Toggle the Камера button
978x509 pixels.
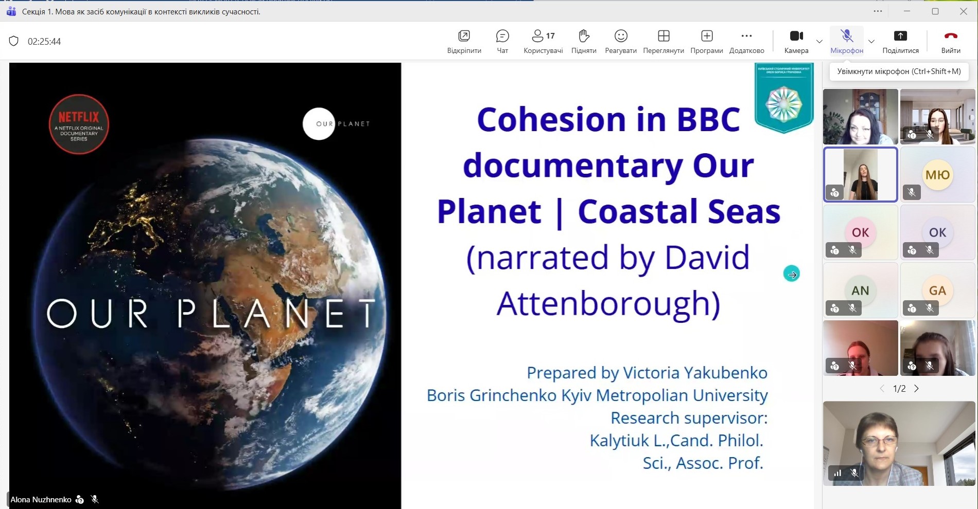pos(796,41)
